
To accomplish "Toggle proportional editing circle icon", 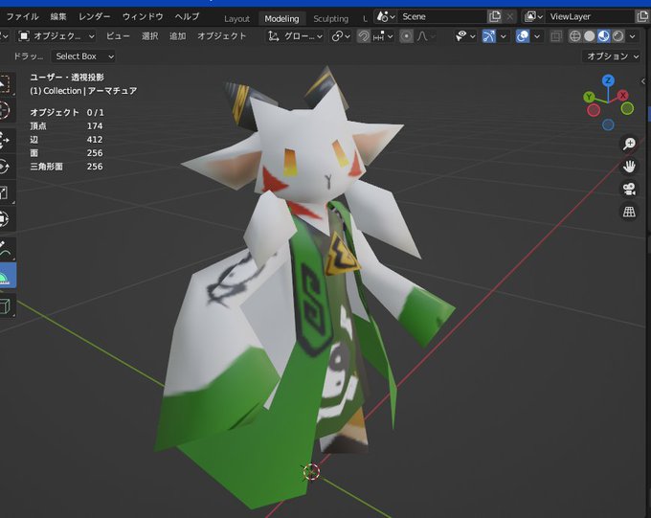I will point(407,36).
